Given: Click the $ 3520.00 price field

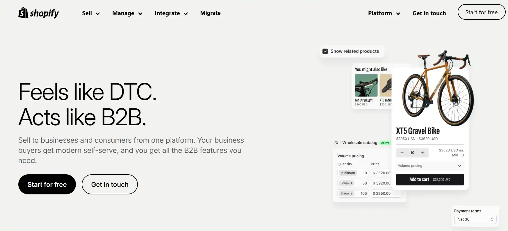Looking at the screenshot, I should tap(381, 173).
